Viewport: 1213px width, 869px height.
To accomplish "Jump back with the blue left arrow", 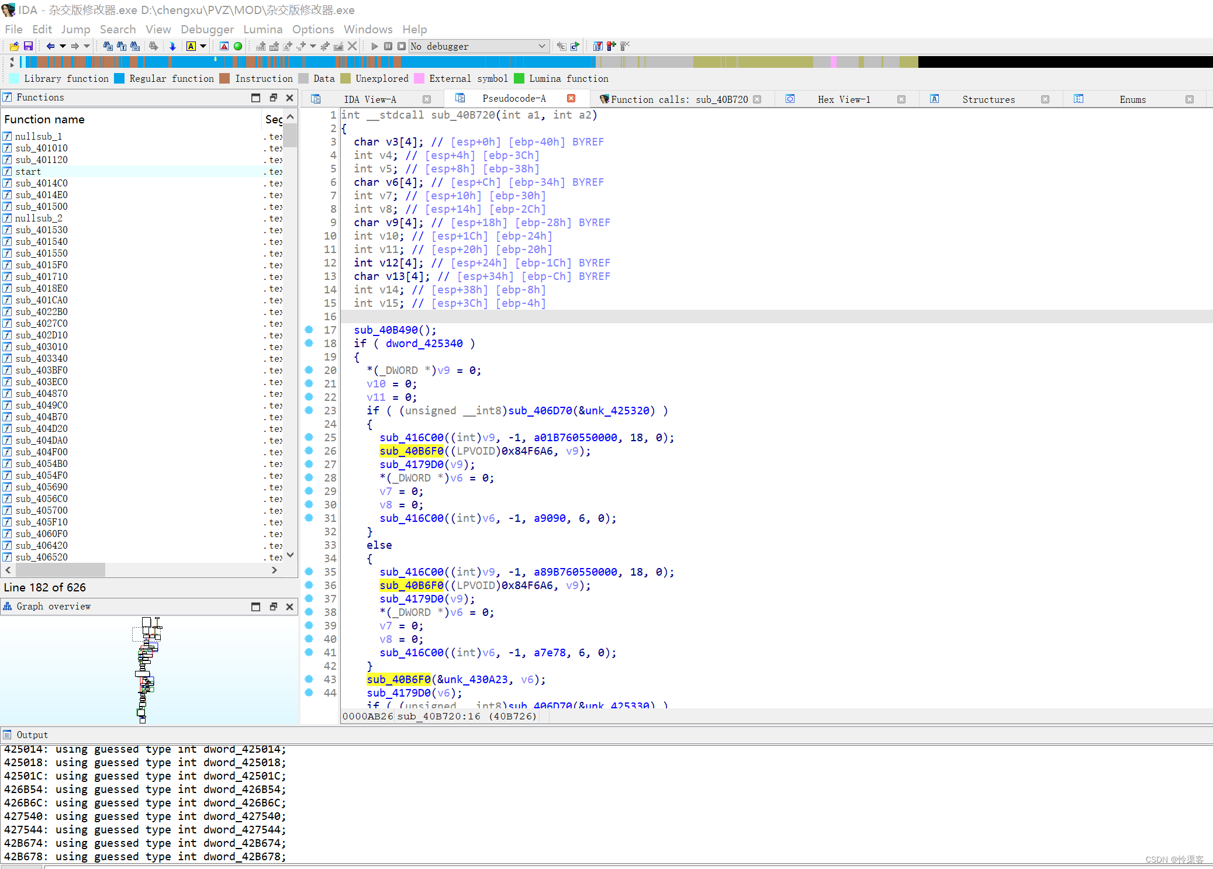I will [50, 46].
